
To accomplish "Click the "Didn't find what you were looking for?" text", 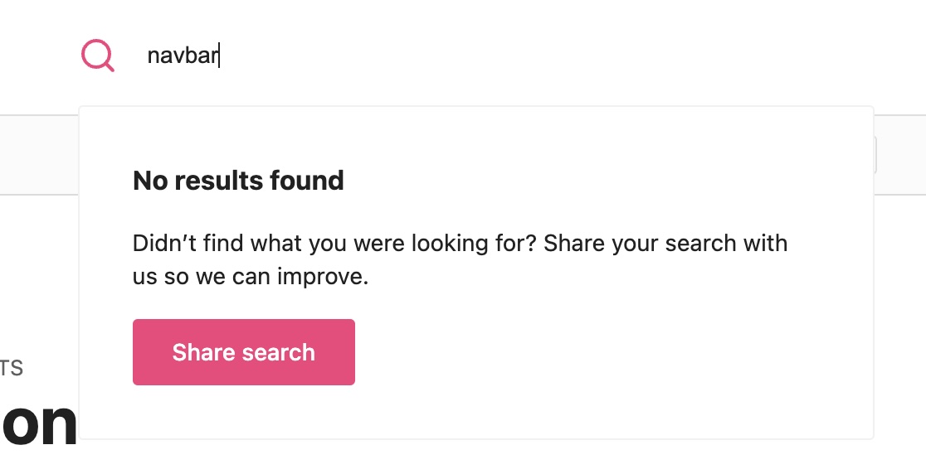I will tap(334, 243).
